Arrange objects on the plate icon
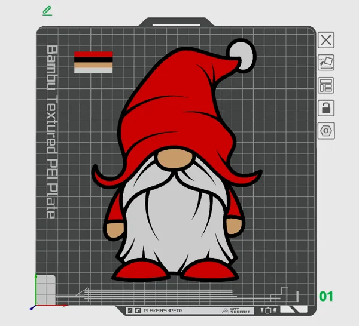The image size is (359, 326). [326, 85]
